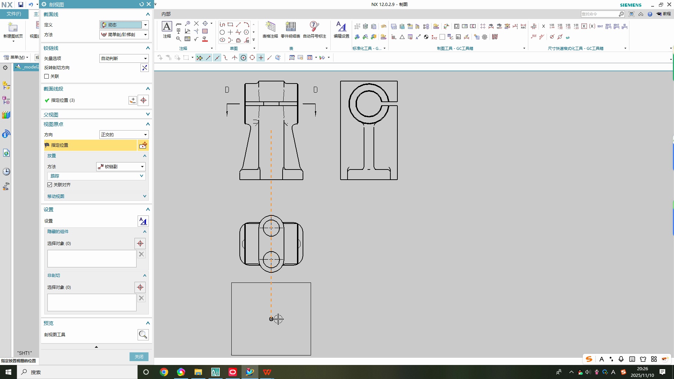This screenshot has height=379, width=674.
Task: Click the crosshatch annotation icon
Action: pos(205,31)
